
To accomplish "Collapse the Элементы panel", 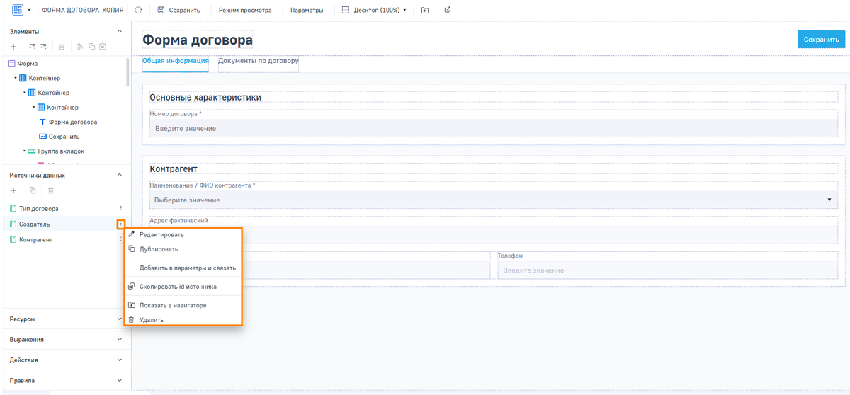I will [119, 32].
